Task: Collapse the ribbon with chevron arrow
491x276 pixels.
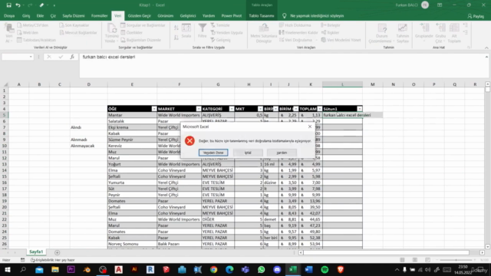Action: coord(486,48)
